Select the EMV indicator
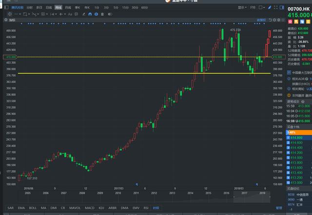The image size is (312, 215). pyautogui.click(x=136, y=208)
